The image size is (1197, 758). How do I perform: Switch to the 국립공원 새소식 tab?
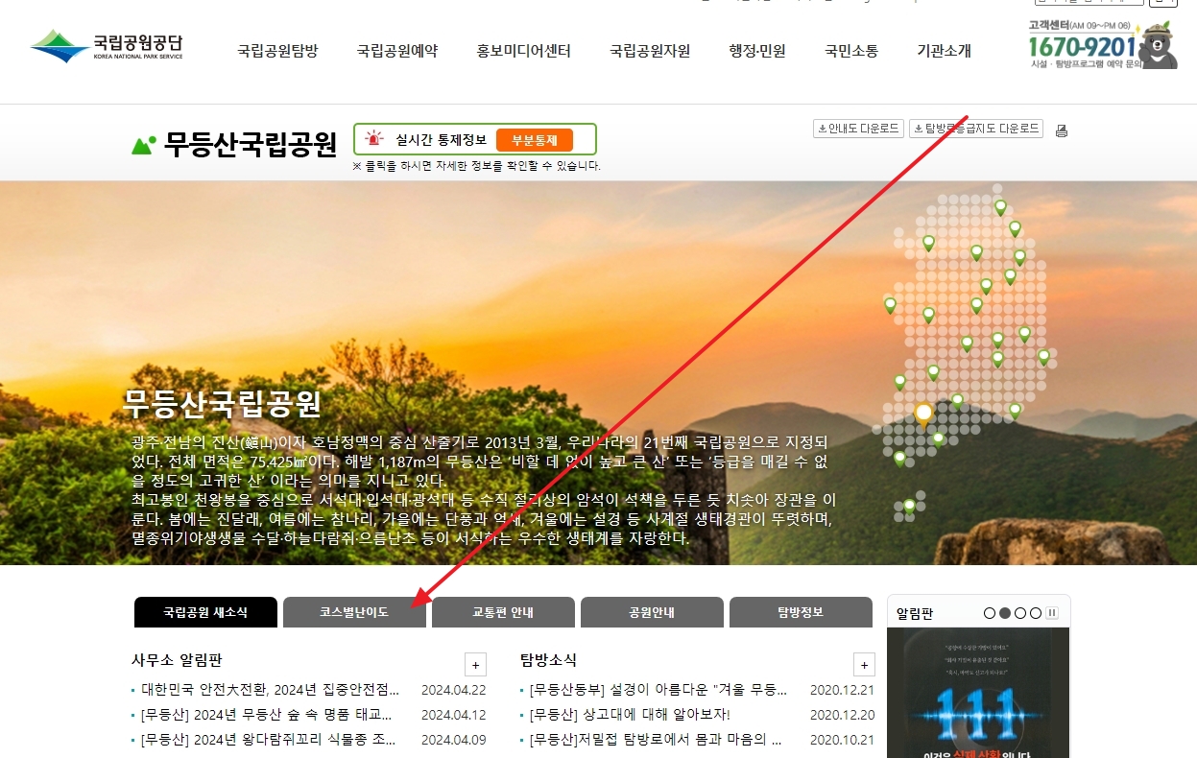pyautogui.click(x=205, y=612)
